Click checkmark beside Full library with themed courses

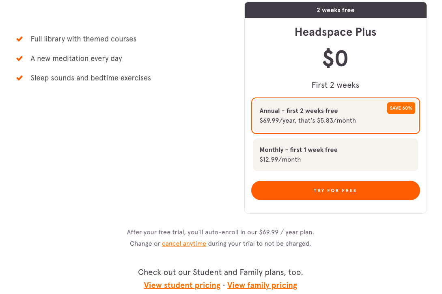pyautogui.click(x=19, y=39)
